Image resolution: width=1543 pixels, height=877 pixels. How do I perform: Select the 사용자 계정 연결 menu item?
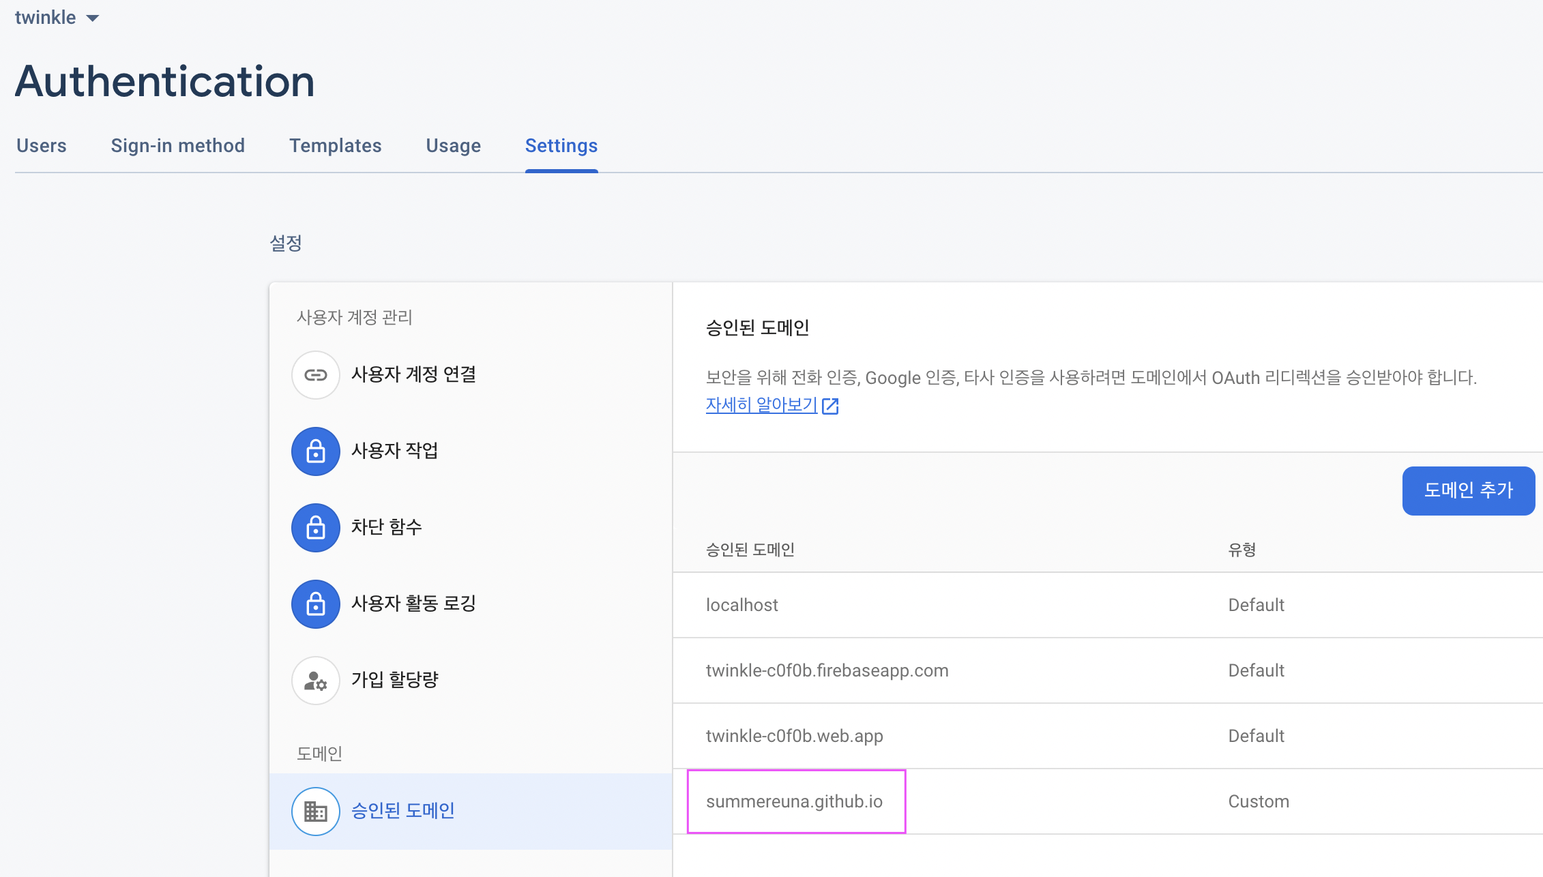(413, 374)
